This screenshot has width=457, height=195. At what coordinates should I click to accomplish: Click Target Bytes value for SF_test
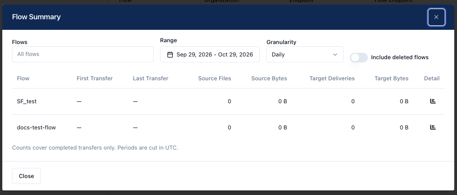404,101
